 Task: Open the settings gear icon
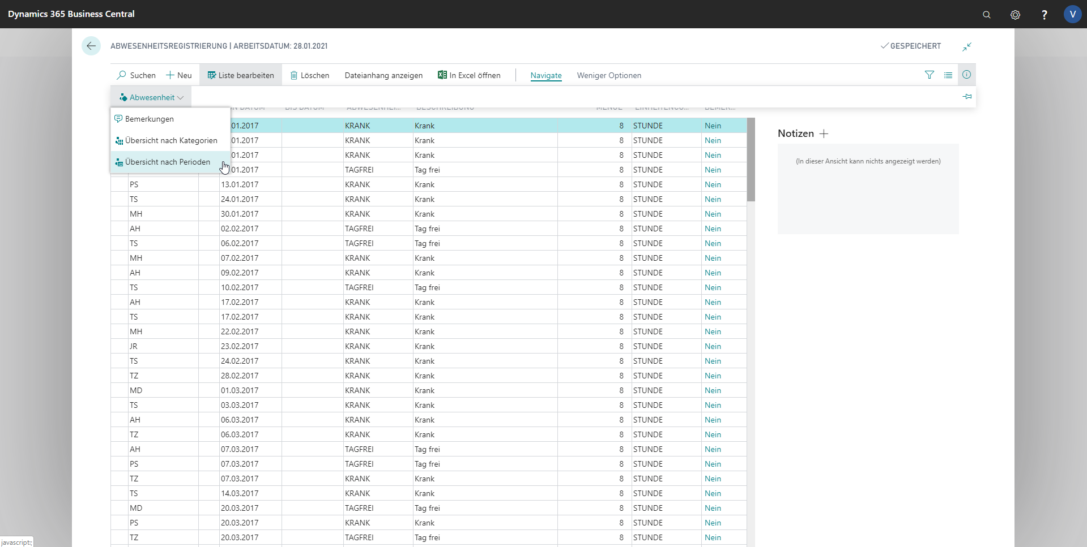point(1015,15)
